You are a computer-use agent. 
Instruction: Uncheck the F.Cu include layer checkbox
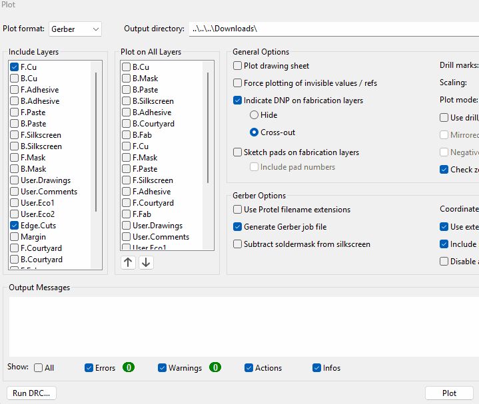[15, 67]
